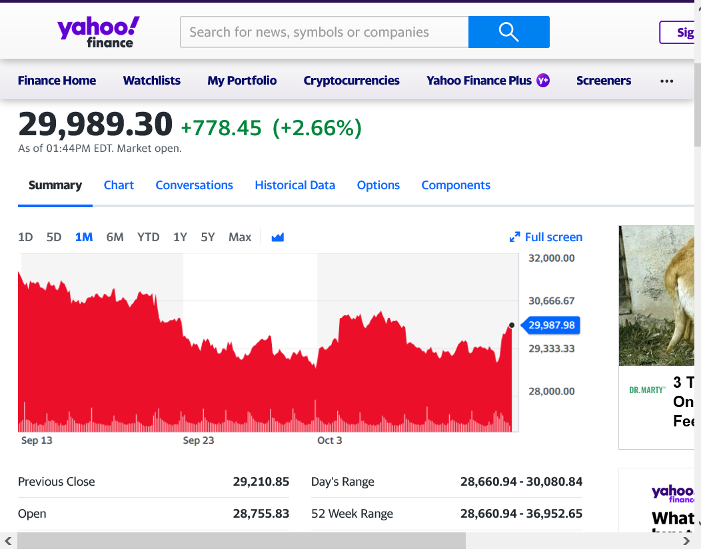Switch to the Options tab

[378, 185]
